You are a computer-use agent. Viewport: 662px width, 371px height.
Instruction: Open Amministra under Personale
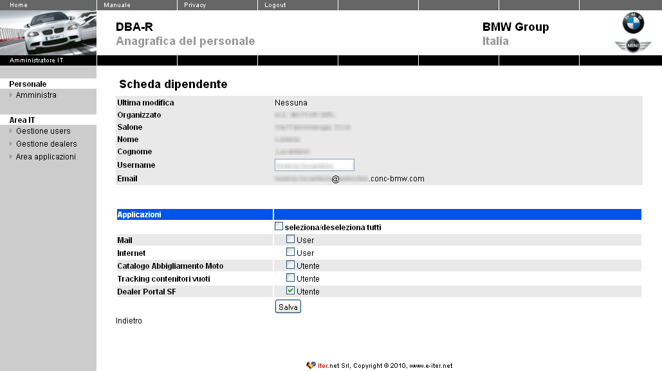point(36,95)
